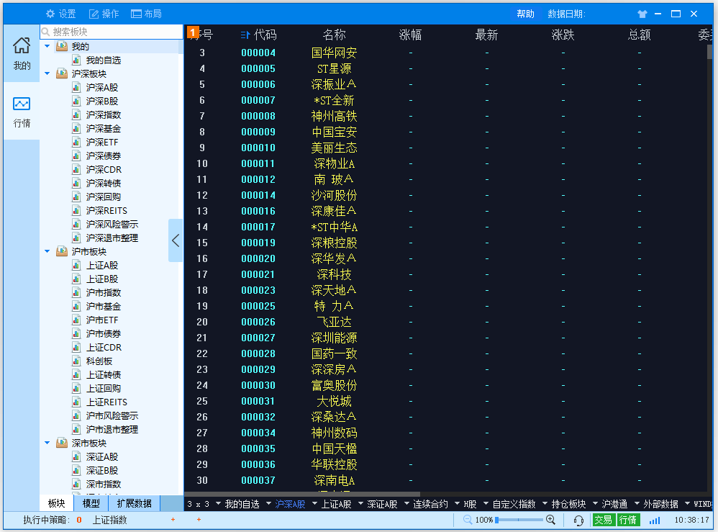Open the 布局 layout menu
The height and width of the screenshot is (532, 718).
coord(146,14)
